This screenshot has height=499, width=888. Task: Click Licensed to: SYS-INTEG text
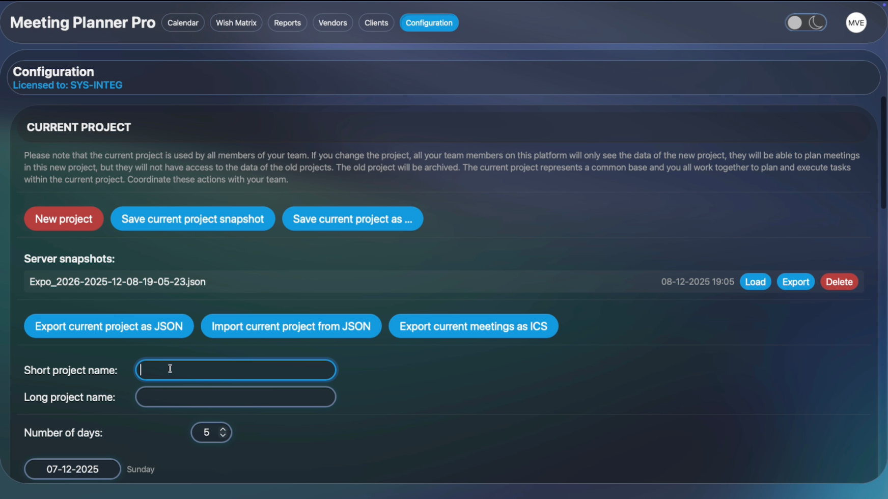click(68, 85)
